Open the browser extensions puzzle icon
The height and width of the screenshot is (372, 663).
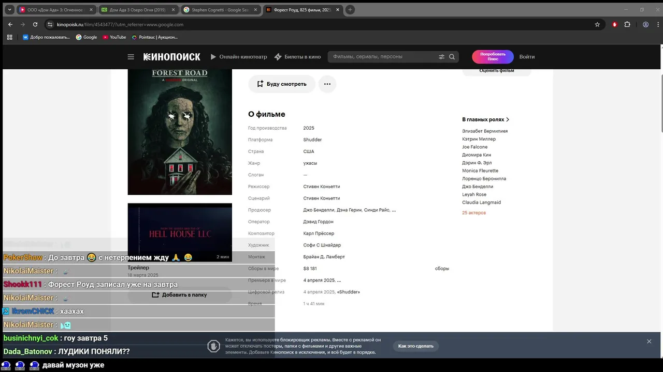click(x=627, y=24)
